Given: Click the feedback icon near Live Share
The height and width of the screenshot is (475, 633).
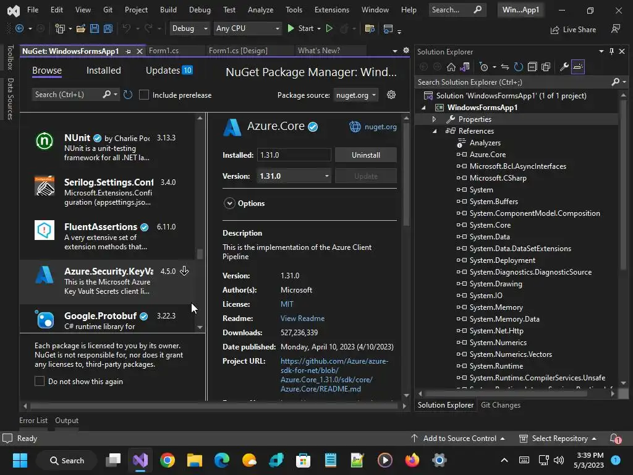Looking at the screenshot, I should [x=616, y=28].
